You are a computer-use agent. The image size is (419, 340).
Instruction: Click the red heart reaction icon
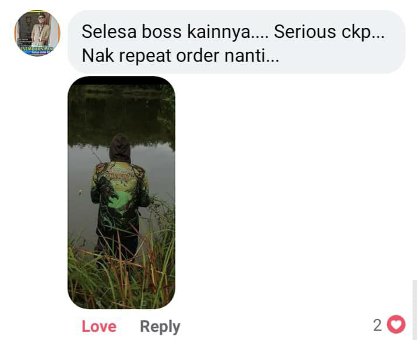(x=396, y=324)
